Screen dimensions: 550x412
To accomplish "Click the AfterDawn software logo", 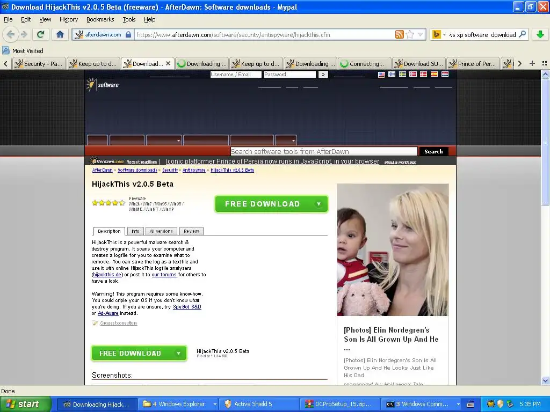I will click(103, 85).
